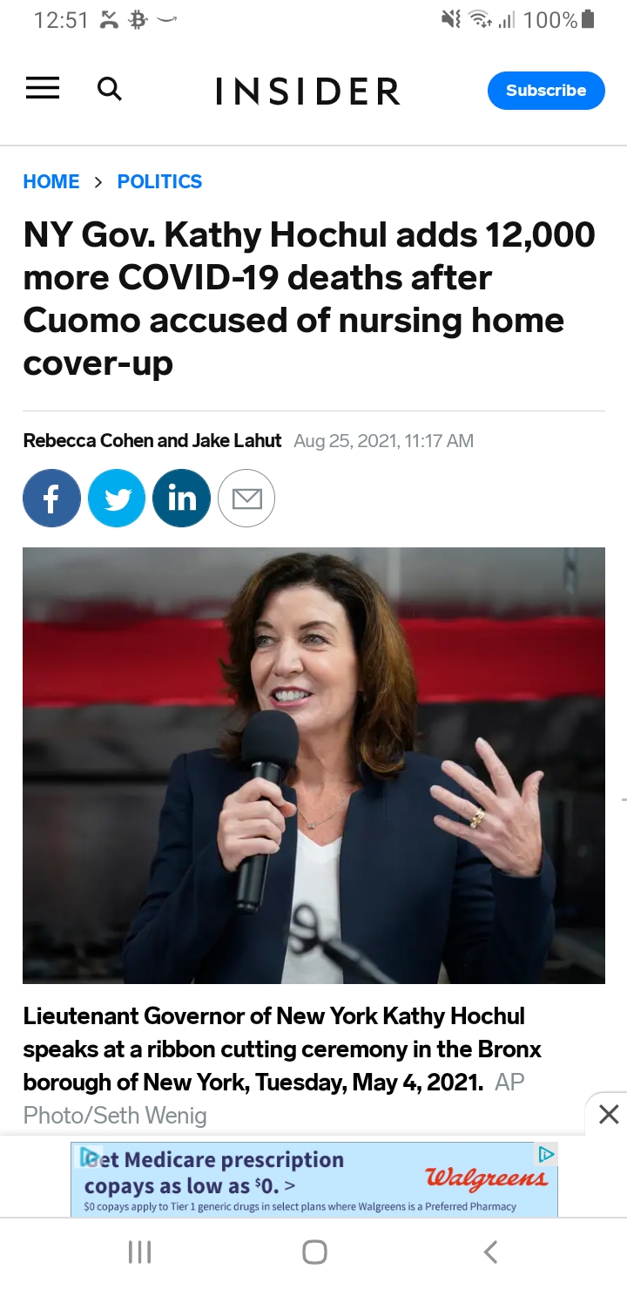The width and height of the screenshot is (627, 1290).
Task: Tap the article headline text
Action: click(309, 299)
